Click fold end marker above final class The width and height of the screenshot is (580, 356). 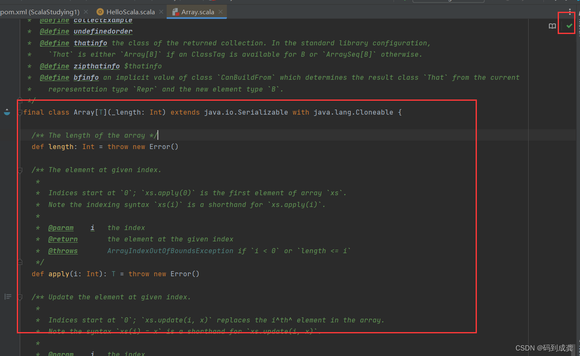20,101
